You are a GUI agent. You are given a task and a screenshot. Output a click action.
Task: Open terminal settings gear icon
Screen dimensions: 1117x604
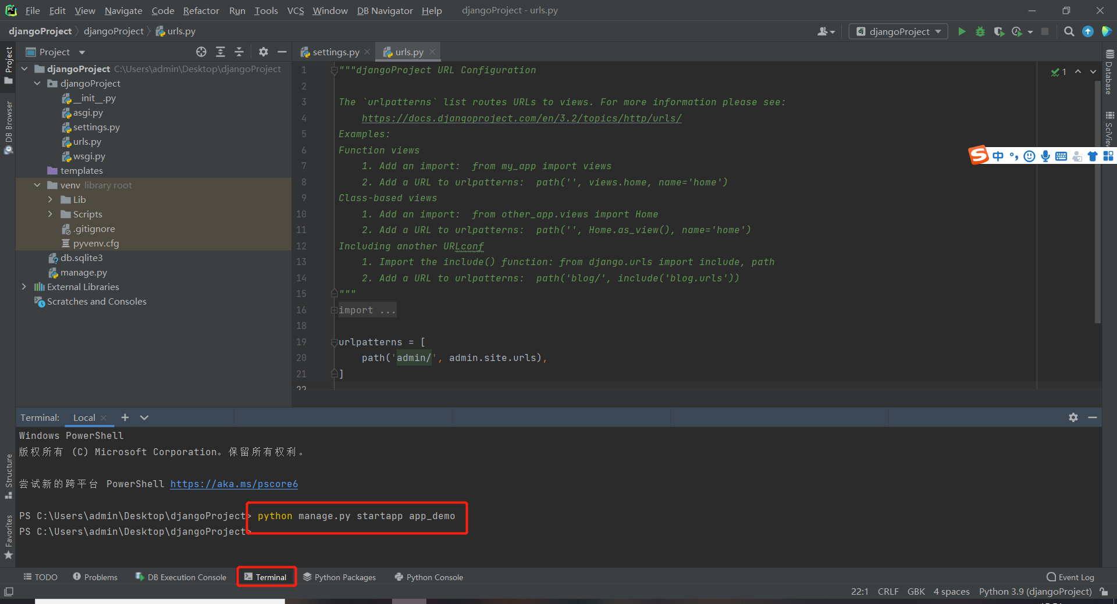tap(1073, 417)
